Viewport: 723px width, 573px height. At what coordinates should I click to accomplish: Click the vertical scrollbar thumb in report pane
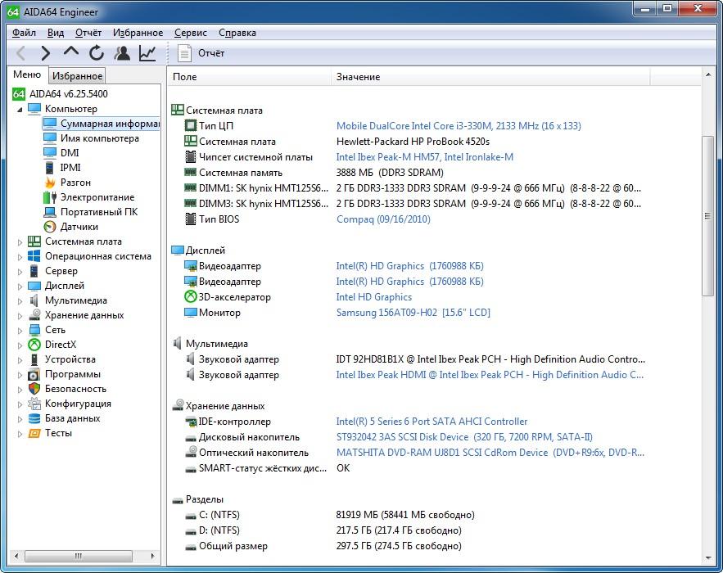(707, 216)
